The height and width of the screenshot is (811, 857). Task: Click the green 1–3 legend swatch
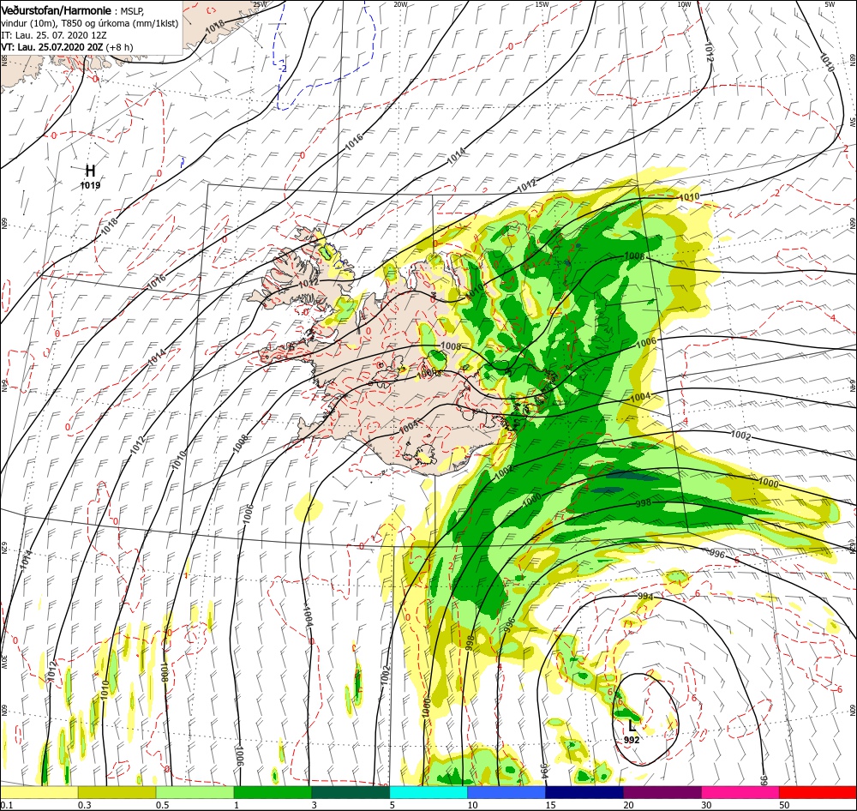pyautogui.click(x=273, y=792)
